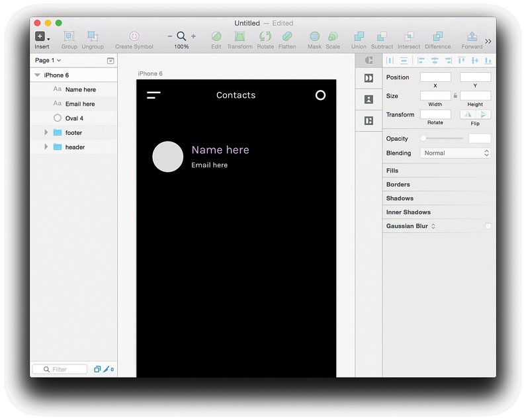Screen dimensions: 526x420
Task: Click the Shadows section header
Action: point(400,198)
